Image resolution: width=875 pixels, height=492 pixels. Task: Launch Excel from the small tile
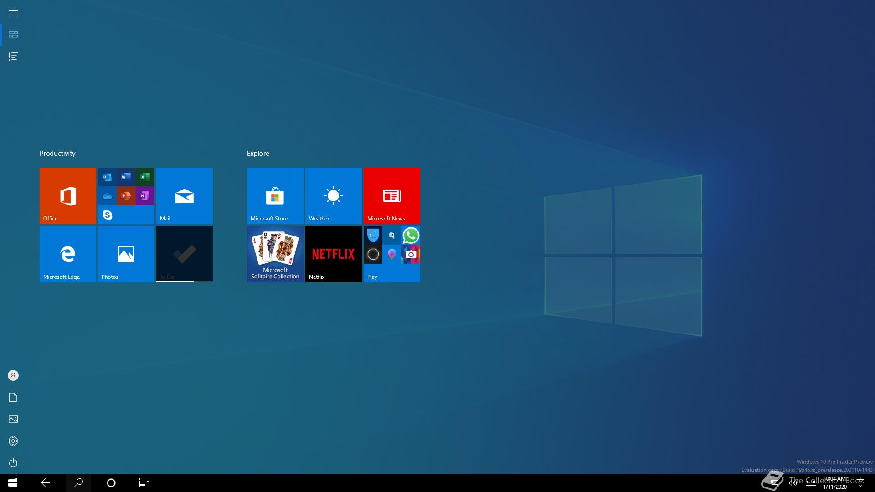click(x=145, y=177)
